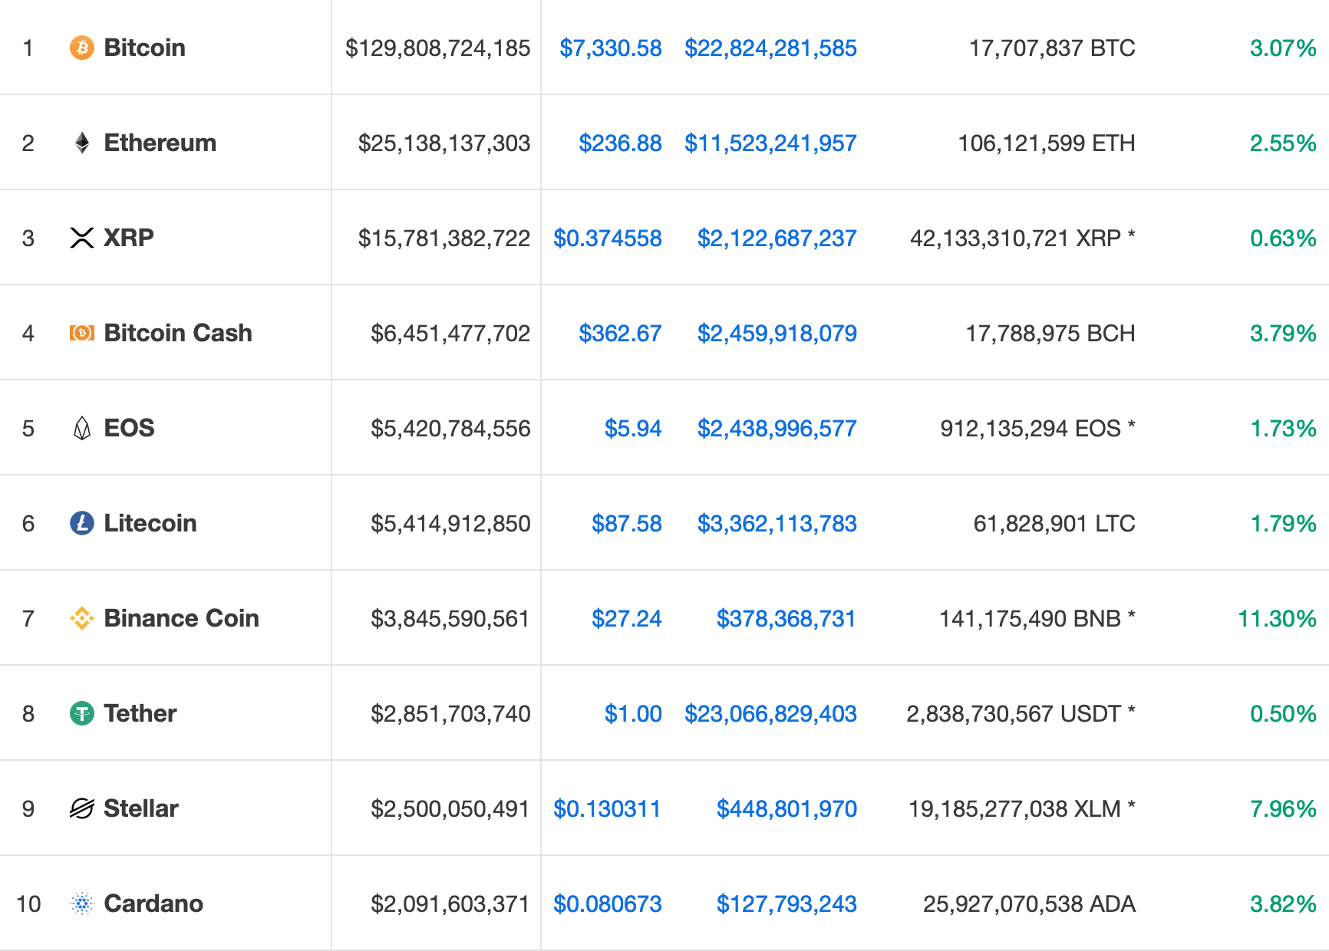Viewport: 1329px width, 951px height.
Task: Select Litecoin market cap $5,414,912,850
Action: tap(450, 524)
